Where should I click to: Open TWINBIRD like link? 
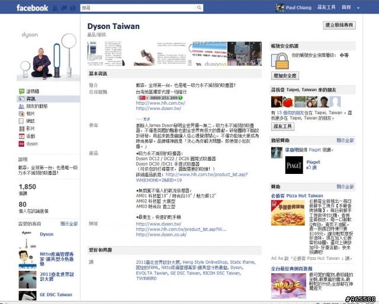click(x=146, y=279)
